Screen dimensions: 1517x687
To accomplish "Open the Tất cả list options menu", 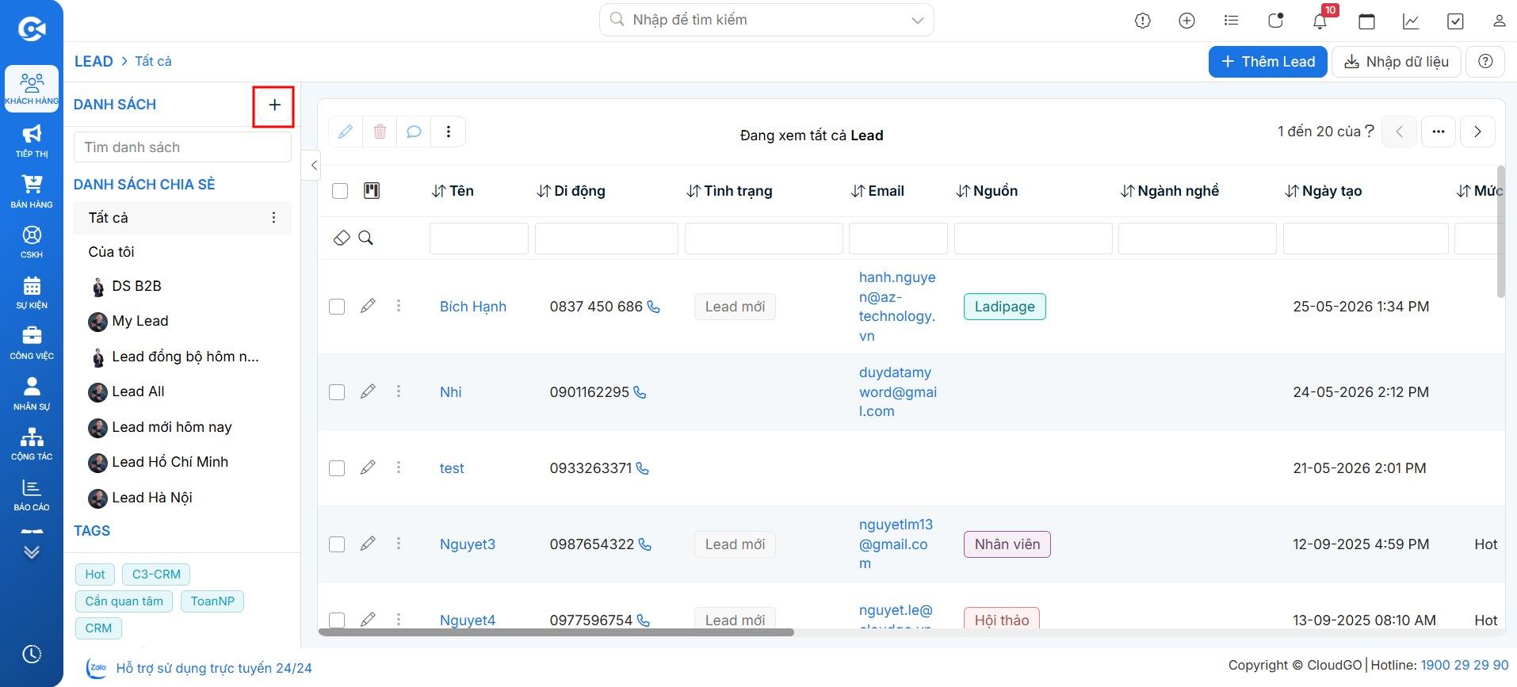I will [274, 217].
